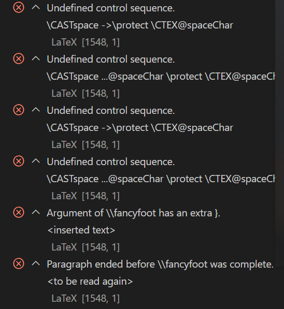Click the error icon of the first Undefined control sequence entry
The image size is (284, 309).
pos(19,8)
